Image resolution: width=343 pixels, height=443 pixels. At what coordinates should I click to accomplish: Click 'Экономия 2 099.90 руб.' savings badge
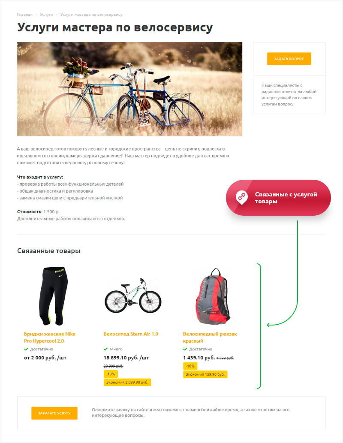click(x=127, y=382)
